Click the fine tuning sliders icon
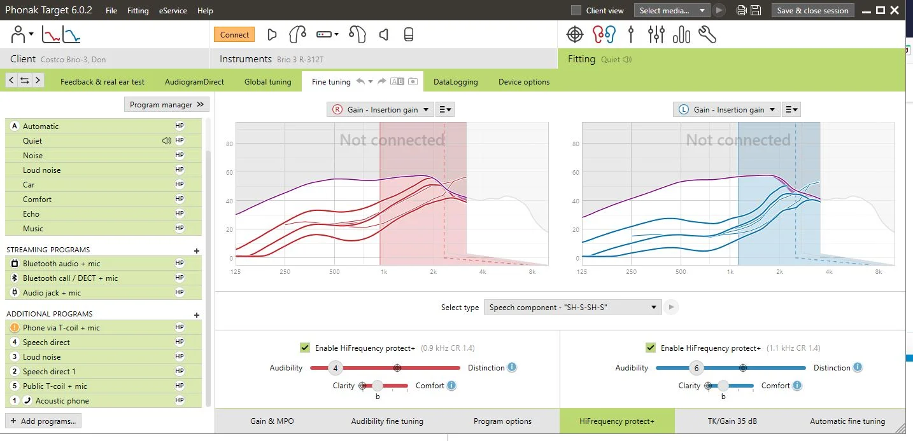Screen dimensions: 913x441 (656, 34)
